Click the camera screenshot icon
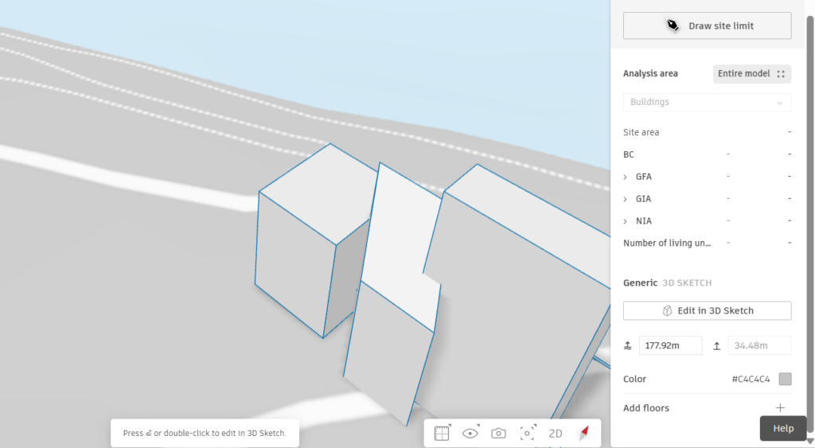This screenshot has height=448, width=815. 498,433
